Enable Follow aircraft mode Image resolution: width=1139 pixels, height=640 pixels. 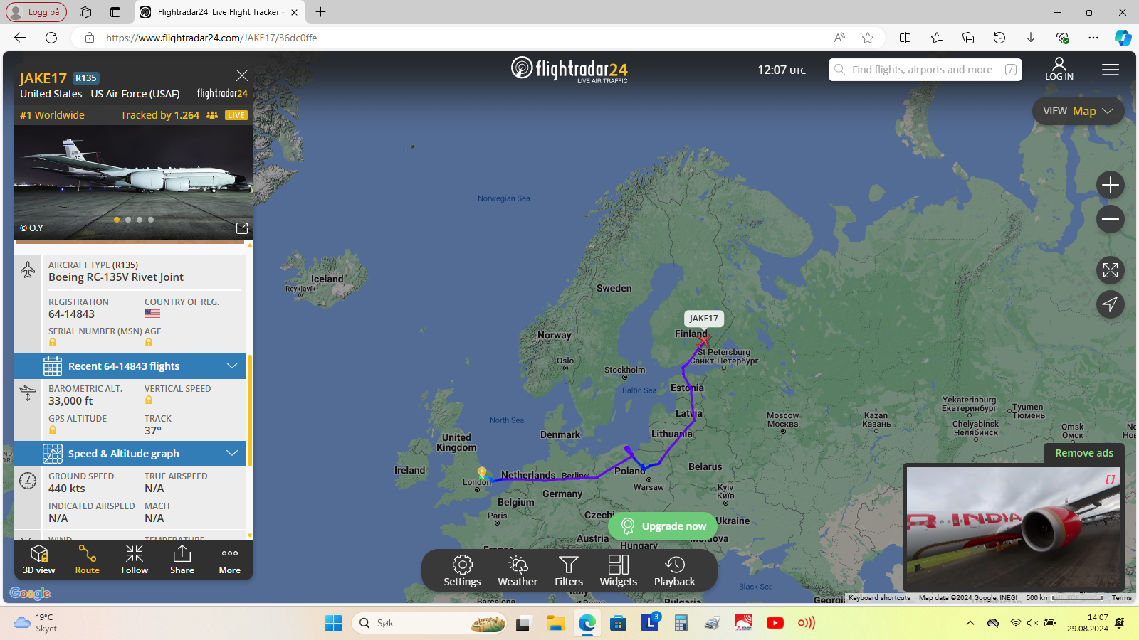[135, 560]
